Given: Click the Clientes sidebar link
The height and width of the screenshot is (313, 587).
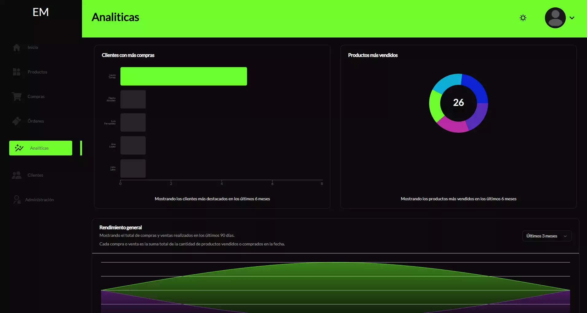Looking at the screenshot, I should point(35,175).
